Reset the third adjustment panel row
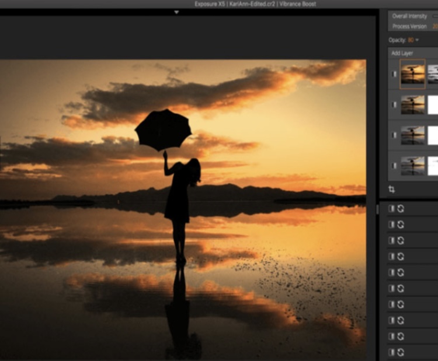The height and width of the screenshot is (361, 438). (x=401, y=240)
